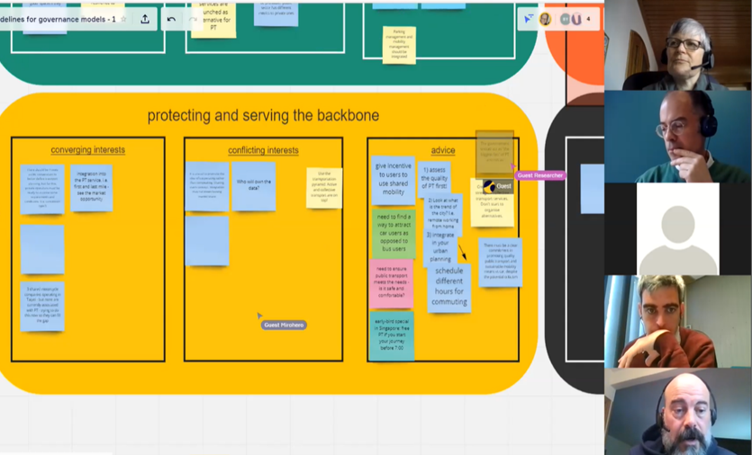The height and width of the screenshot is (455, 752).
Task: Select the green 'attract car users' sticky note
Action: click(394, 234)
